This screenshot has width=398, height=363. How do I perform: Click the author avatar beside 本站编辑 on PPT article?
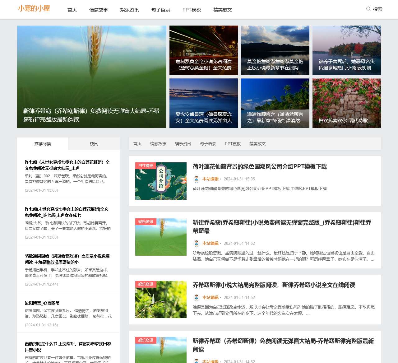point(197,179)
